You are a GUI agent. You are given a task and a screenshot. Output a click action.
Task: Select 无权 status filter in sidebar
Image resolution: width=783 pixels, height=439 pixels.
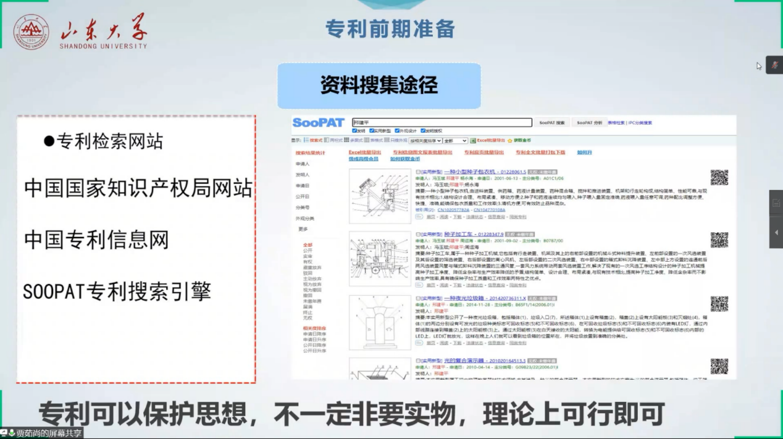click(x=308, y=318)
